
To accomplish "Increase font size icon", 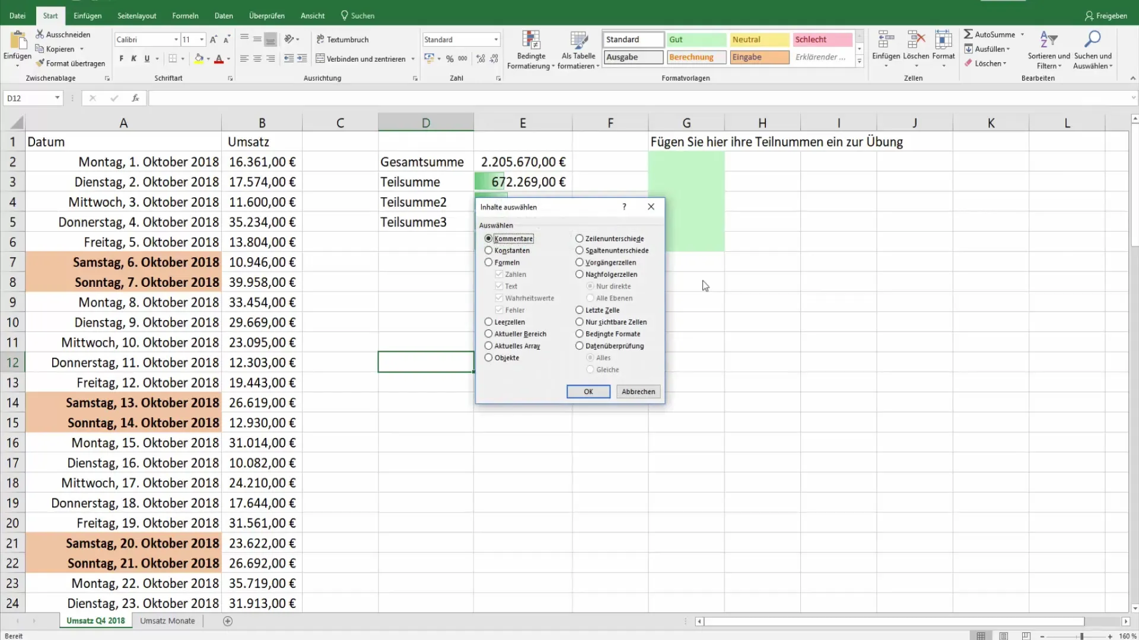I will click(214, 40).
